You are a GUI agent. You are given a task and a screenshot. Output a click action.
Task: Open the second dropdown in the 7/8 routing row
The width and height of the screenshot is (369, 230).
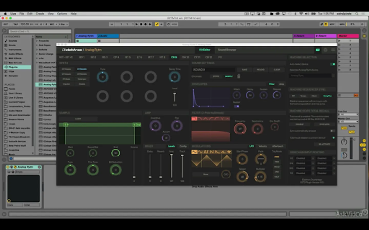point(325,173)
